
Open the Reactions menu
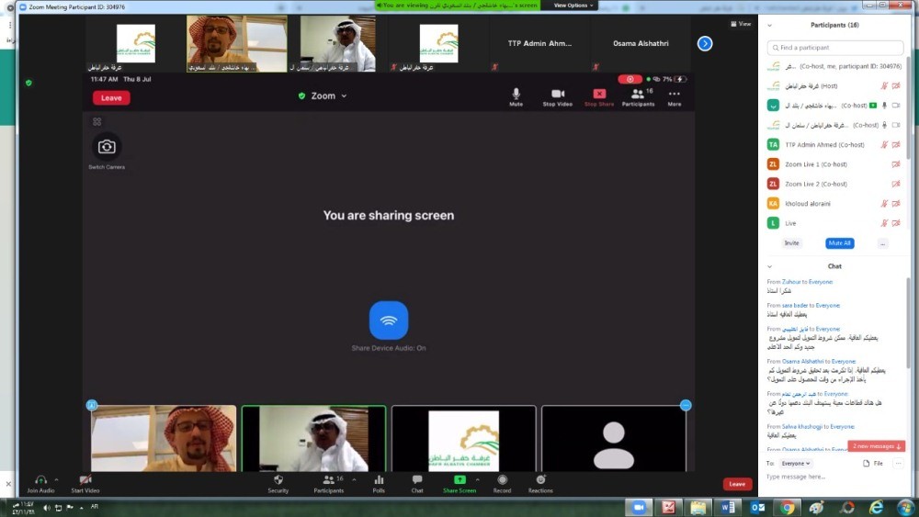tap(540, 480)
